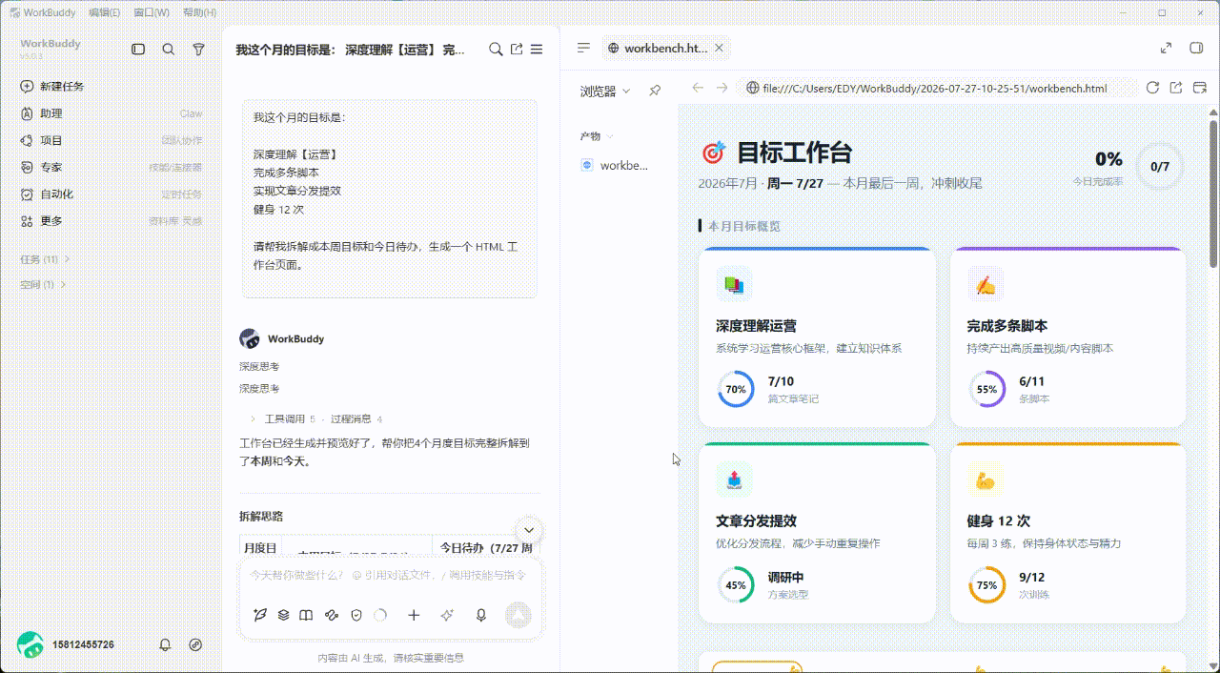1220x673 pixels.
Task: Open the 项目 section
Action: coord(112,140)
